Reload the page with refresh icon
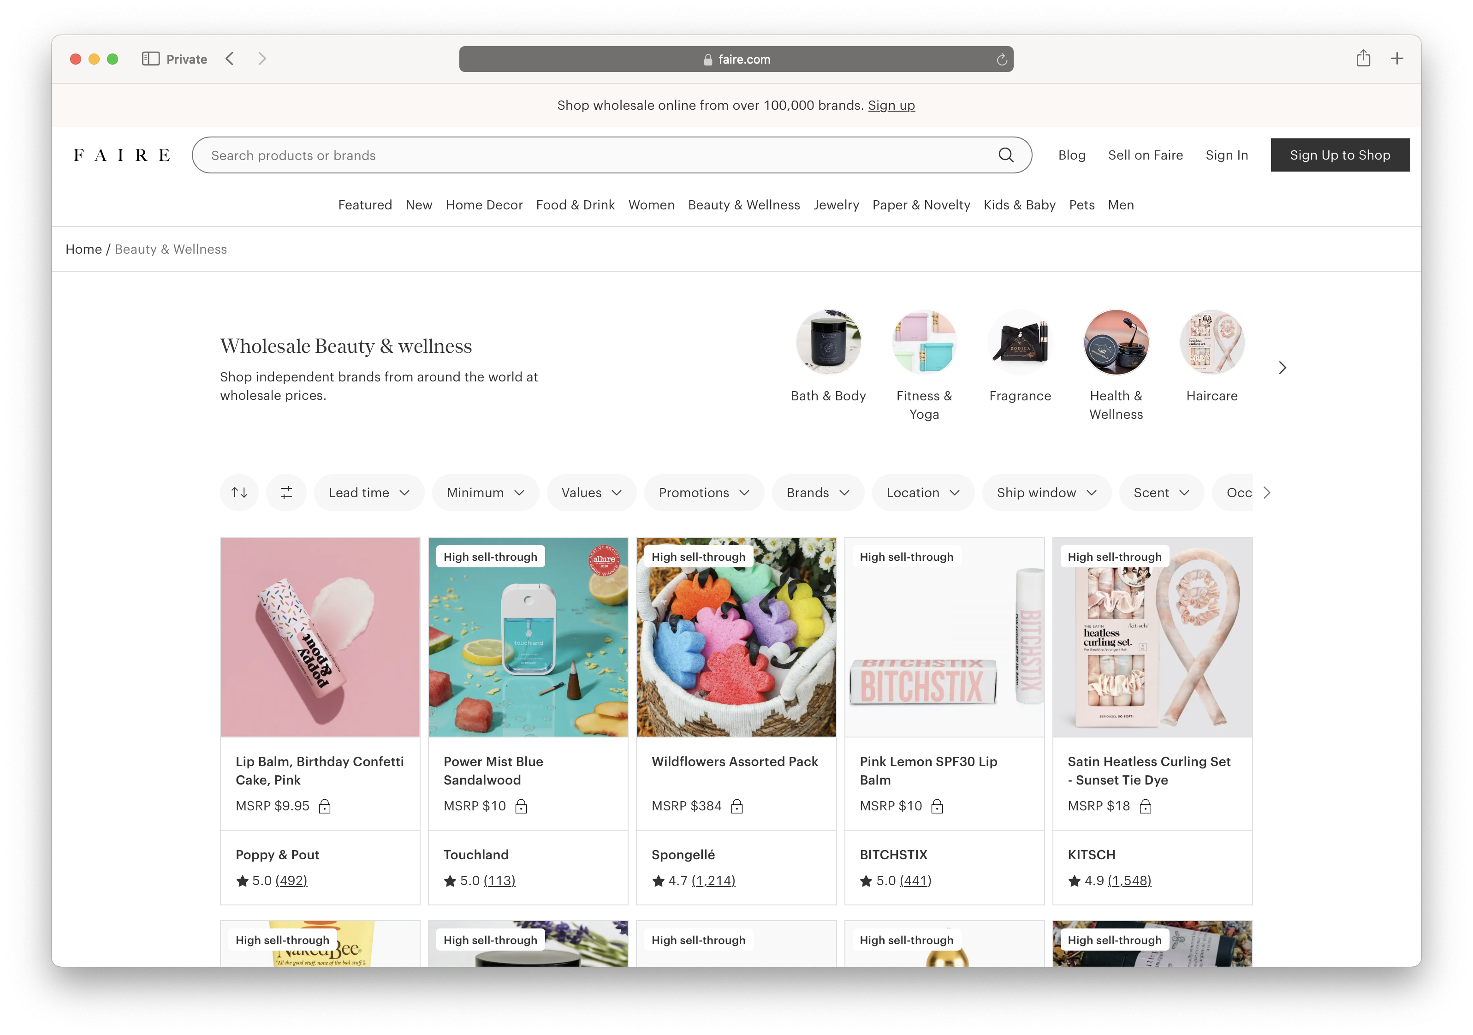Viewport: 1473px width, 1035px height. pos(1002,59)
